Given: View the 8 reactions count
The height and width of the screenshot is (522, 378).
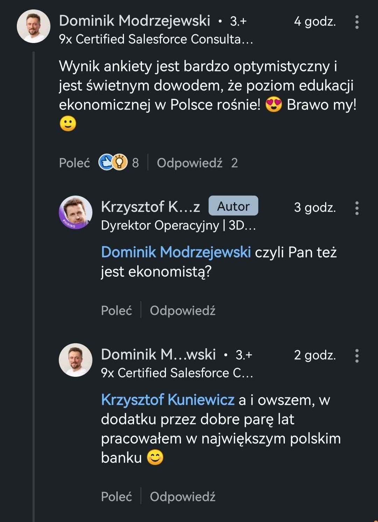Looking at the screenshot, I should (135, 163).
